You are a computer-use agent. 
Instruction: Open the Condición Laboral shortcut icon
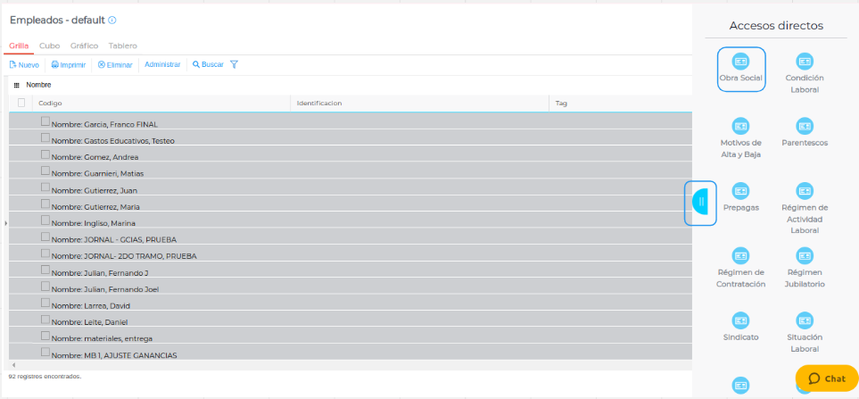tap(804, 62)
